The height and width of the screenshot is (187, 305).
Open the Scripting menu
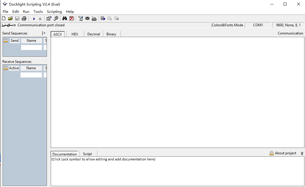pyautogui.click(x=54, y=11)
